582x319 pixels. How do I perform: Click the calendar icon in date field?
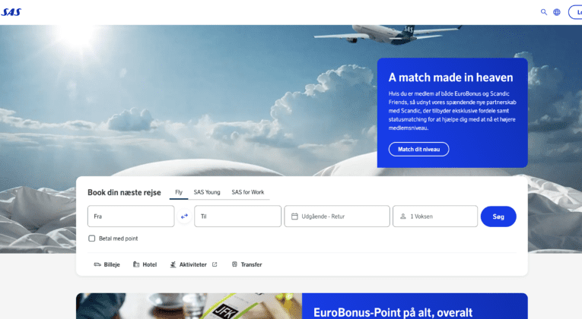(294, 216)
